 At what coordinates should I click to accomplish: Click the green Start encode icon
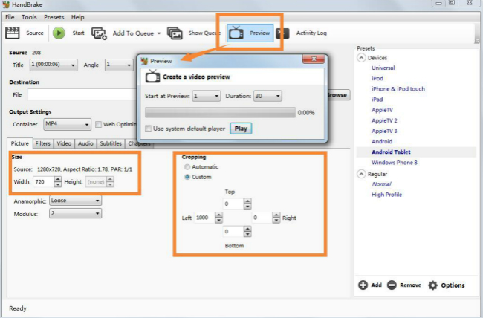[x=59, y=33]
